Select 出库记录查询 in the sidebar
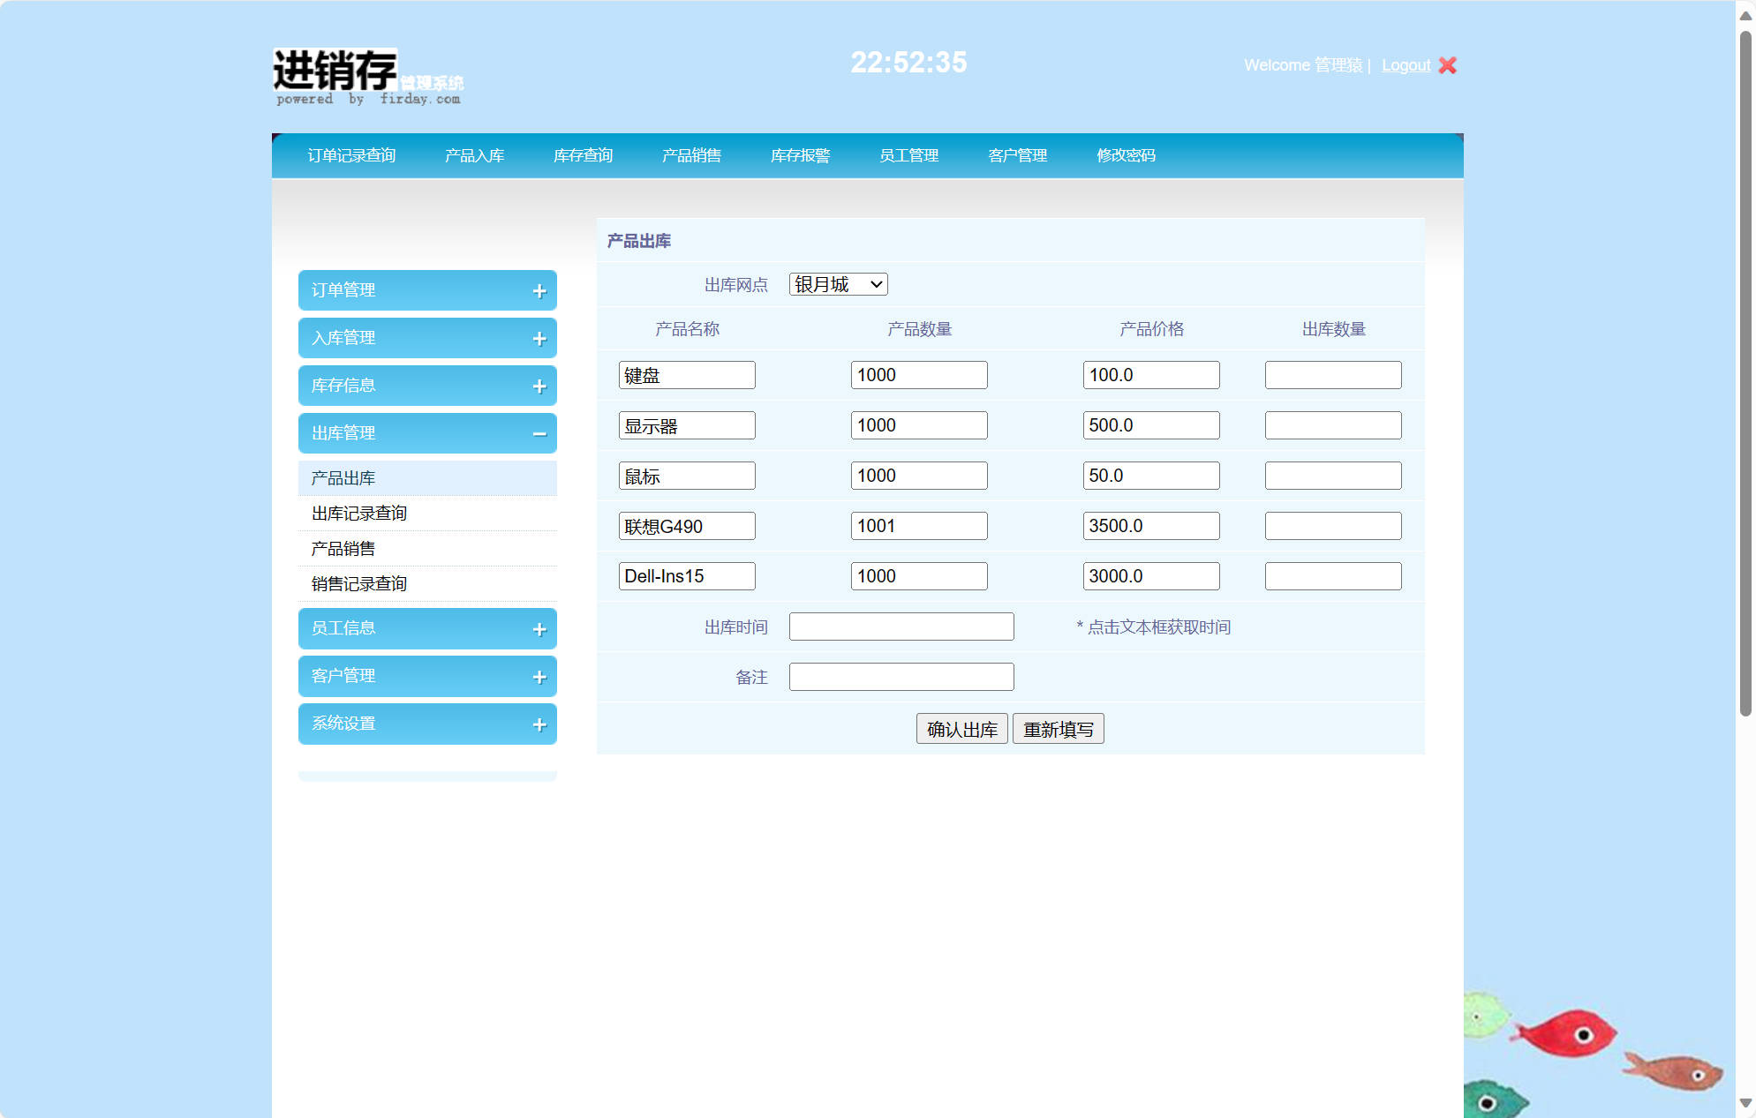The width and height of the screenshot is (1756, 1118). tap(358, 514)
